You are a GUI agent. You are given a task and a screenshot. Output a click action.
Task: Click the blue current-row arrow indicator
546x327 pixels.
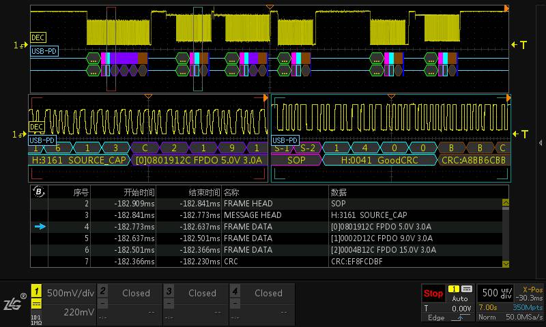(x=40, y=227)
